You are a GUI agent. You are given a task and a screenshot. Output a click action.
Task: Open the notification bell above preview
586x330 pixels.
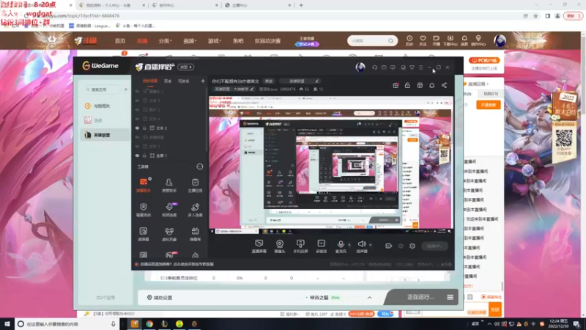[x=431, y=85]
